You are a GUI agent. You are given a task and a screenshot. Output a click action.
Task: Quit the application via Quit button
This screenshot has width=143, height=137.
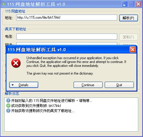[119, 85]
